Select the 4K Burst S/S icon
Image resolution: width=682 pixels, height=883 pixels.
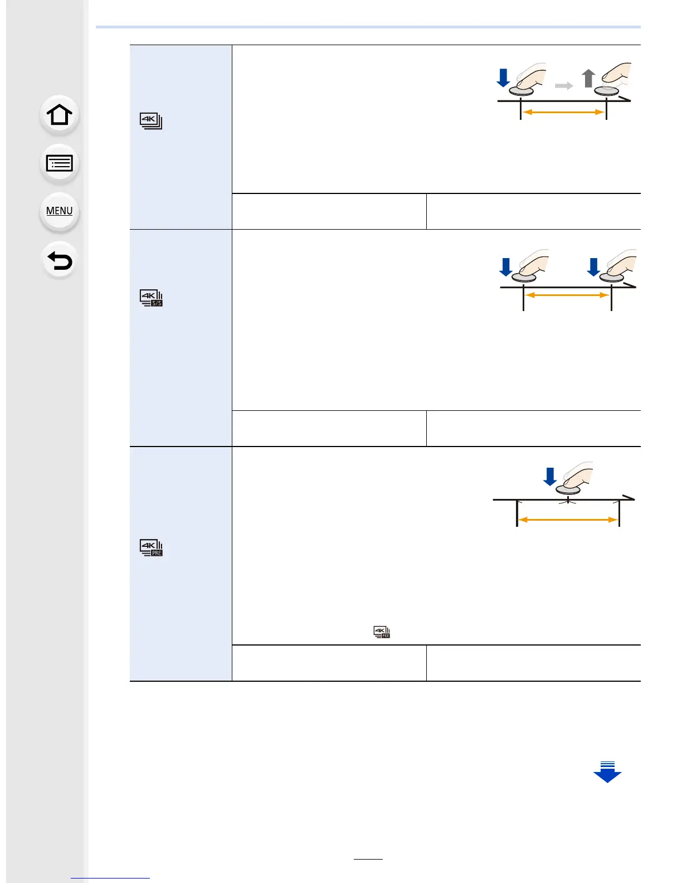151,298
